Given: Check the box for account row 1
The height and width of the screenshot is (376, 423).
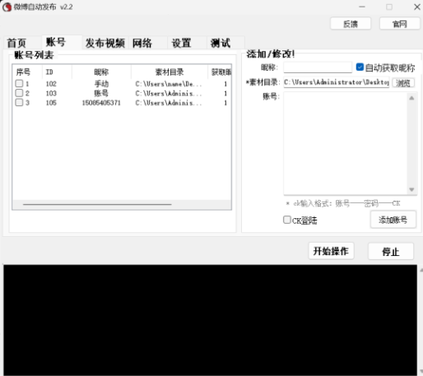Looking at the screenshot, I should tap(19, 83).
